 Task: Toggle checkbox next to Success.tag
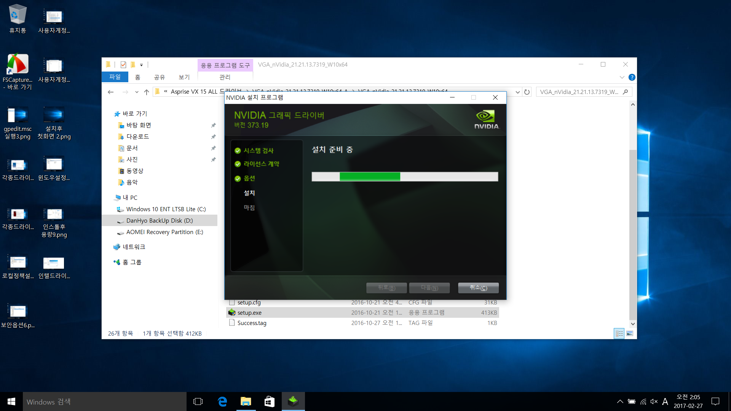tap(232, 323)
